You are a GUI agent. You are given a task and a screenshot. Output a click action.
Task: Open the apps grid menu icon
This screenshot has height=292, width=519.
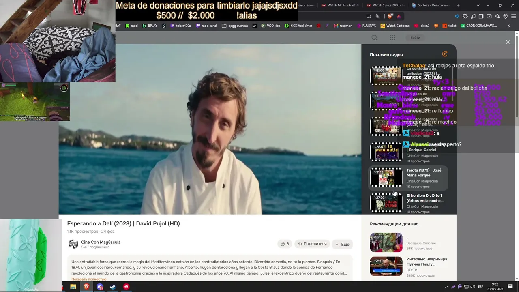click(x=392, y=38)
